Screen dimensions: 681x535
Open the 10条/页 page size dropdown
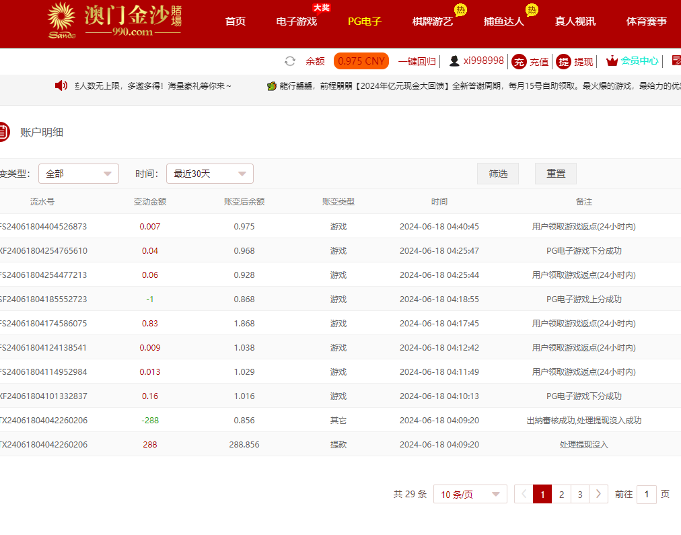tap(470, 495)
